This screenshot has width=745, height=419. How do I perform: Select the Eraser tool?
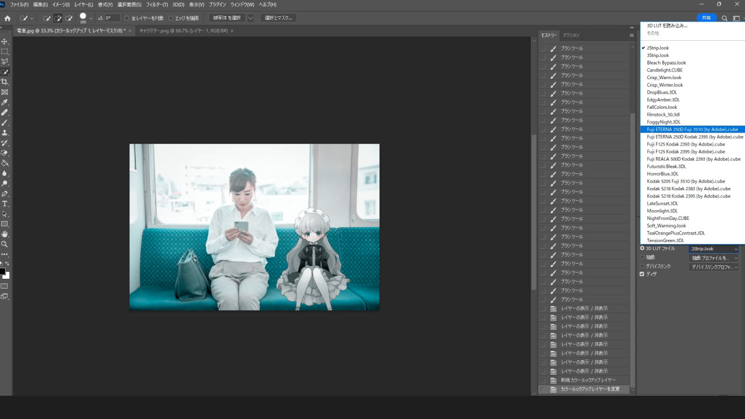click(5, 152)
